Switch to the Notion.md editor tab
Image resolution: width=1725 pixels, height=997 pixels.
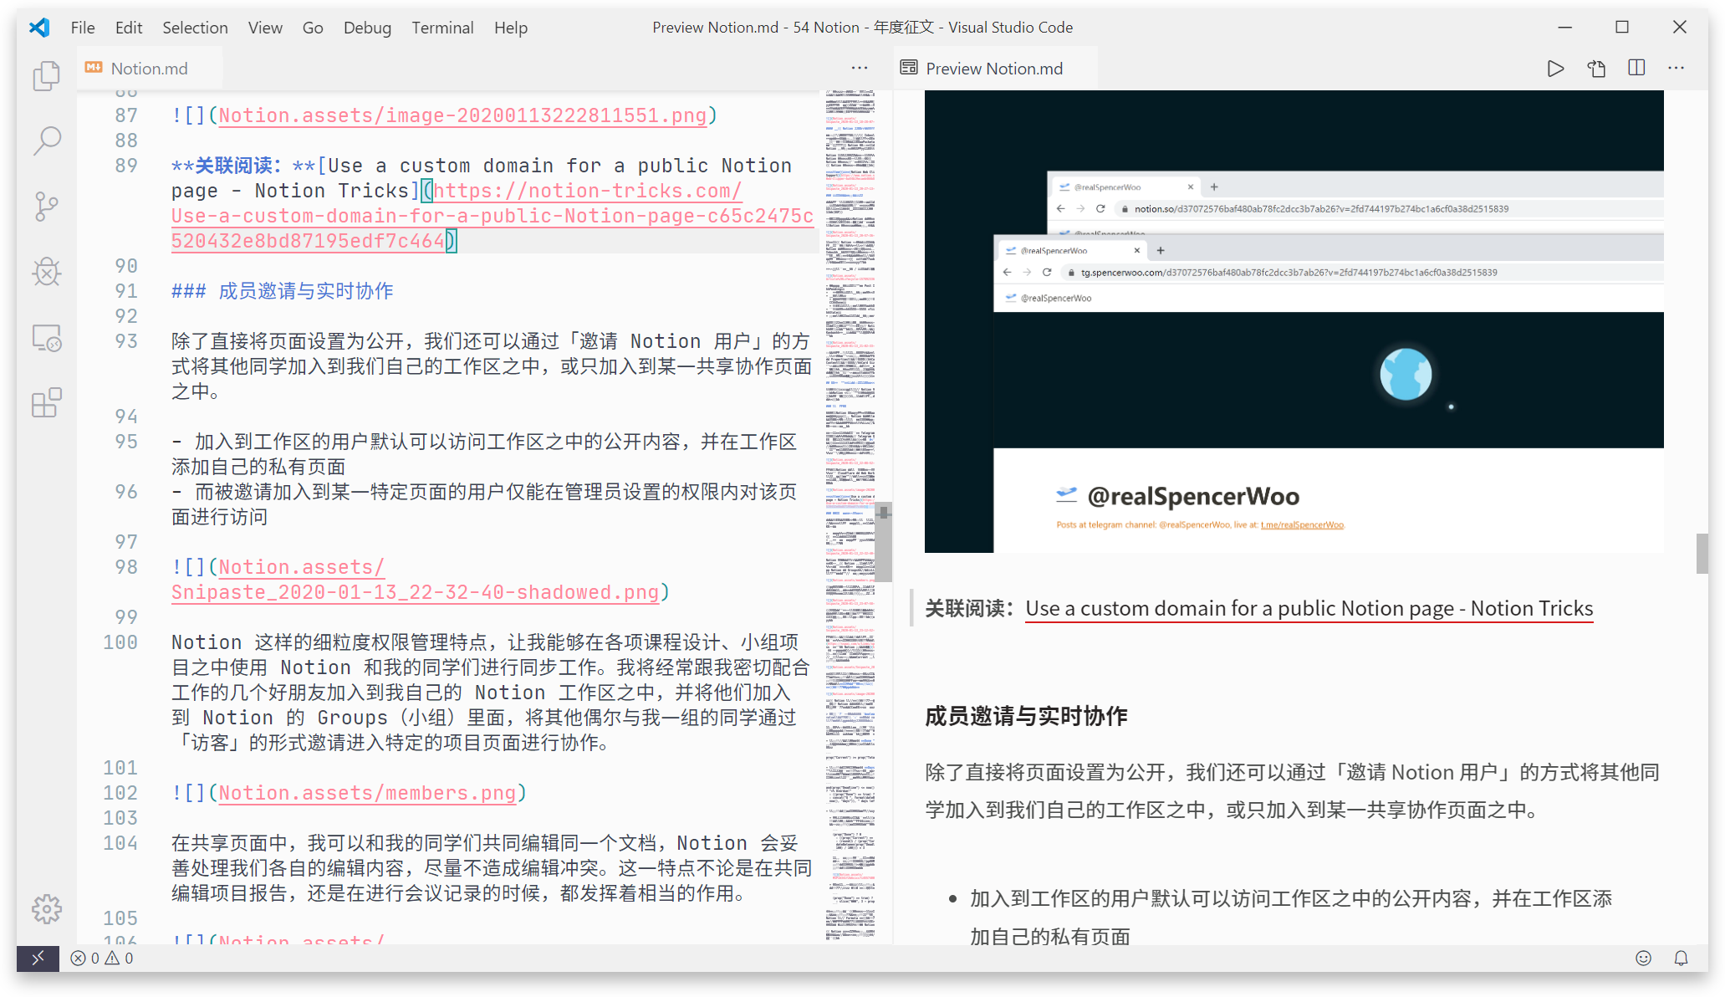tap(149, 69)
